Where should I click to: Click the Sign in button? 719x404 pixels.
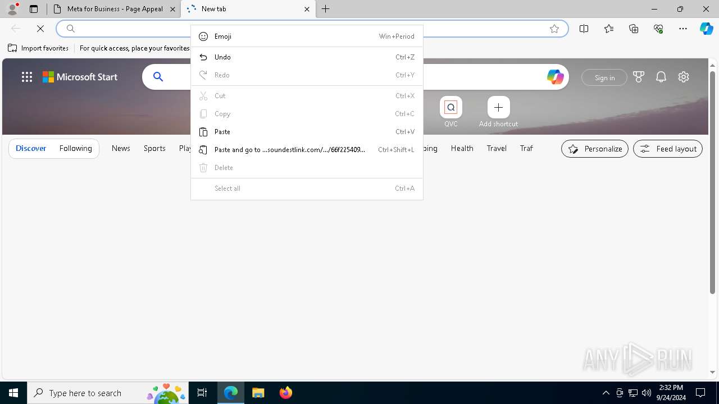pos(604,77)
